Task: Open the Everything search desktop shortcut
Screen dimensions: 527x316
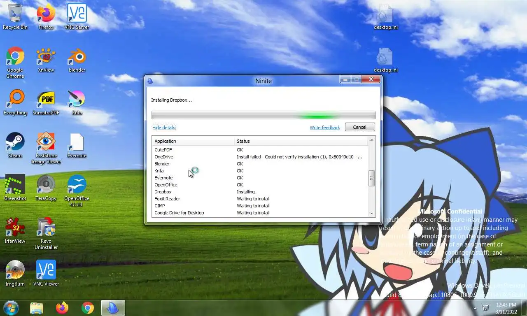Action: tap(15, 102)
